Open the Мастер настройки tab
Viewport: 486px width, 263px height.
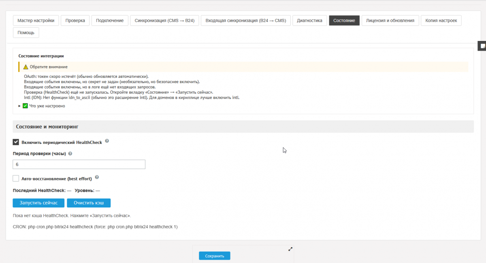(x=36, y=21)
